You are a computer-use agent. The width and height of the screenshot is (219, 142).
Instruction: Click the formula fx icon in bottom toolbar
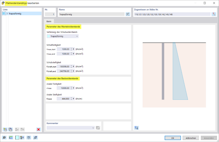pos(35,138)
